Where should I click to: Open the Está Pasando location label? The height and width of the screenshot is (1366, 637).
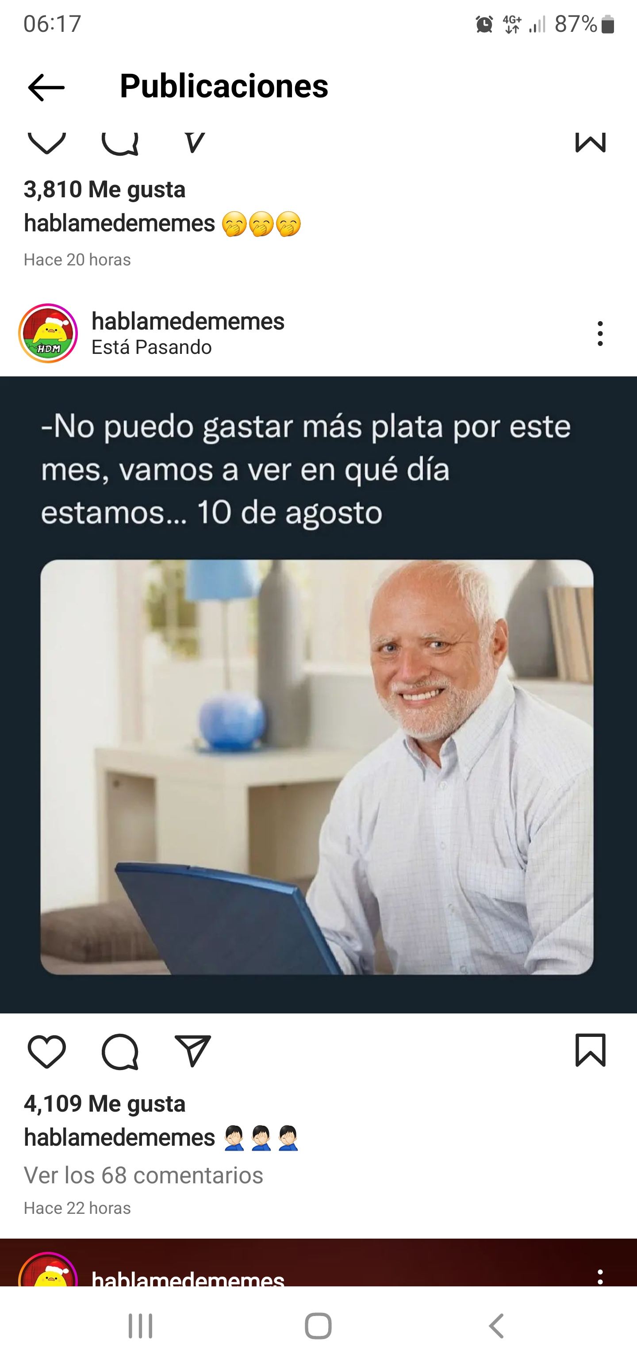[151, 347]
